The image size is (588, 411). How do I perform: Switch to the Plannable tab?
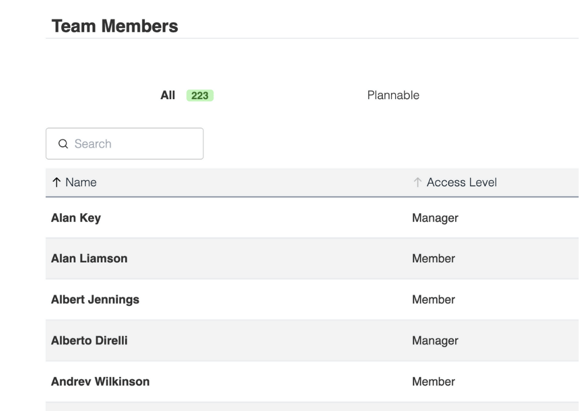(393, 95)
